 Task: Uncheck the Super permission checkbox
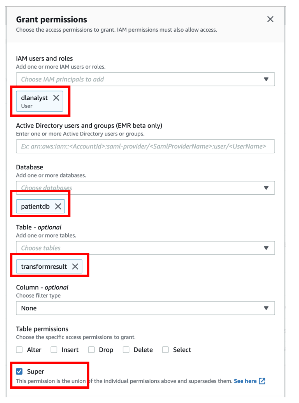19,371
